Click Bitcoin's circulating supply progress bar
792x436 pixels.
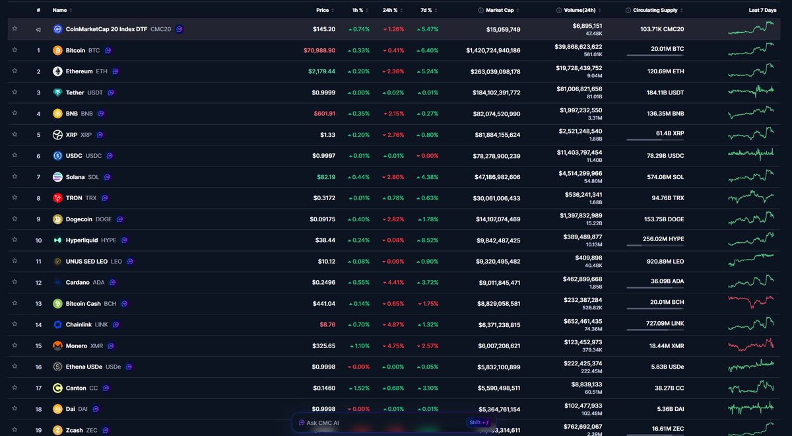(655, 55)
